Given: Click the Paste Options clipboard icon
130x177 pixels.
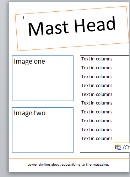Looking at the screenshot, I should point(118,147).
